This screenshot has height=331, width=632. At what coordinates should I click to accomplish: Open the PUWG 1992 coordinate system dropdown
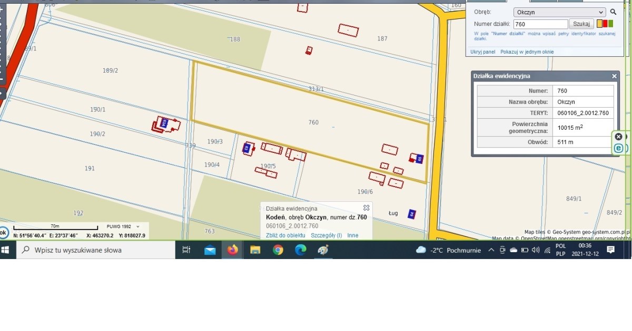122,226
